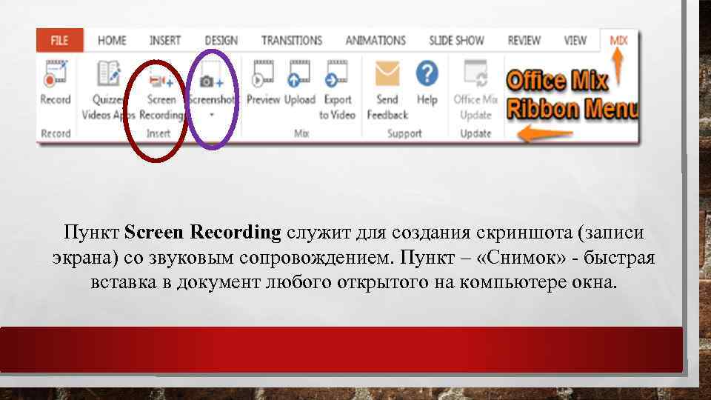The height and width of the screenshot is (400, 711).
Task: Open the TRANSITIONS ribbon tab
Action: (292, 40)
